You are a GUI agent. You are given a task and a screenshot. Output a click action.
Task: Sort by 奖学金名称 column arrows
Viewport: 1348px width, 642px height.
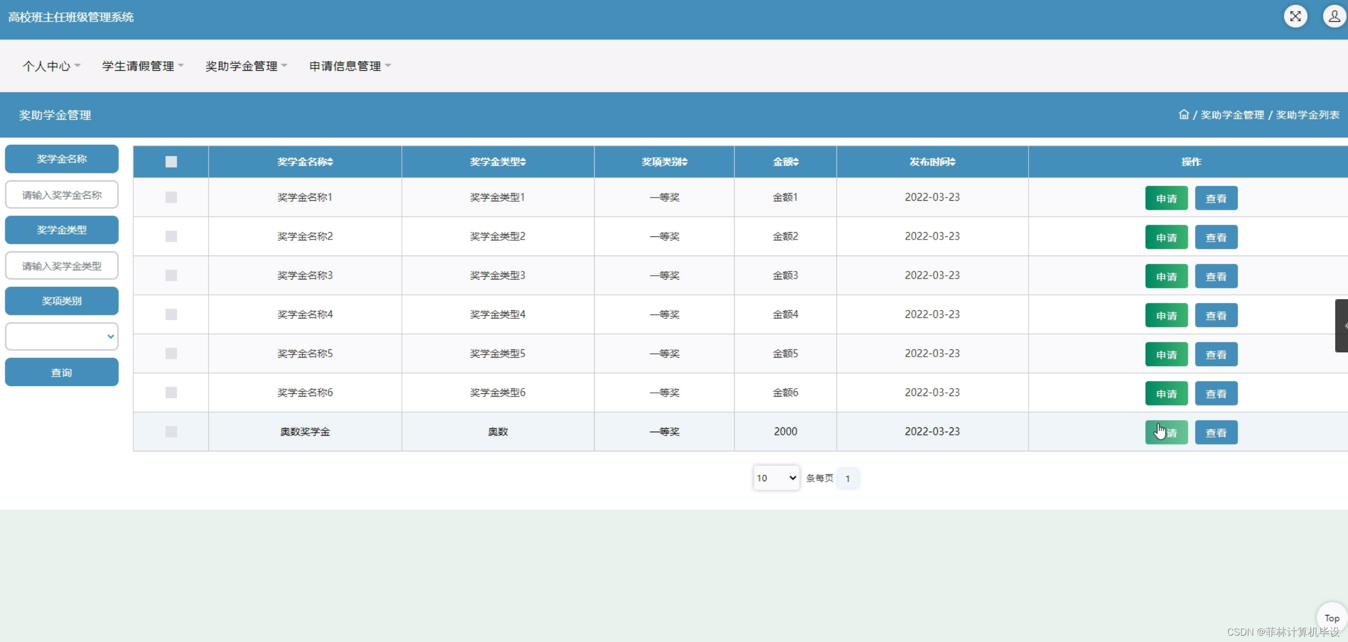click(x=331, y=162)
